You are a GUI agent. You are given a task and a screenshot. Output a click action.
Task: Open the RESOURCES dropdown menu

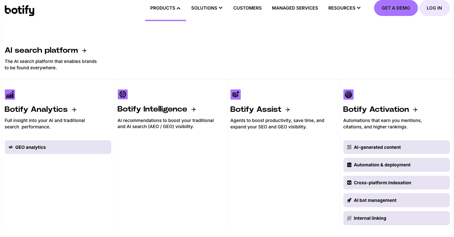[344, 8]
